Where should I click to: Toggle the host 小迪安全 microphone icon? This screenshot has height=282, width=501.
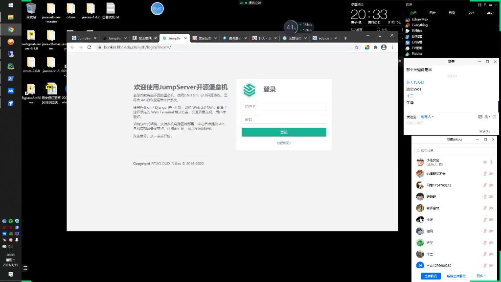coord(491,162)
